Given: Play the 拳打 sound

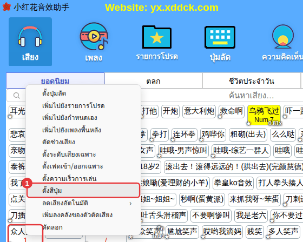Looking at the screenshot, I should click(160, 135).
